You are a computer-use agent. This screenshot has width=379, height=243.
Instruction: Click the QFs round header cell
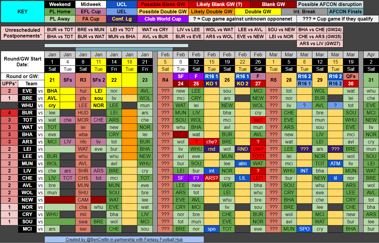point(350,77)
